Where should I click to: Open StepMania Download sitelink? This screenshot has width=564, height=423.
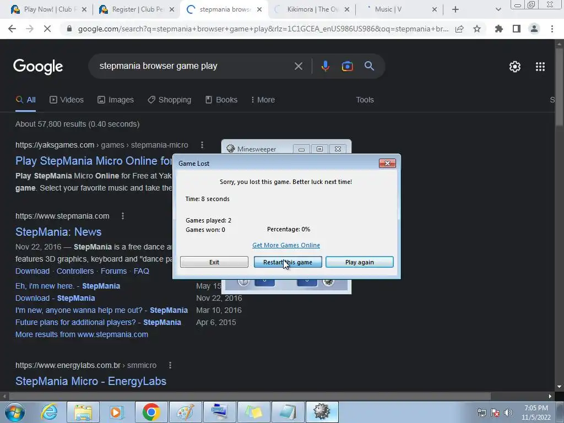[32, 271]
